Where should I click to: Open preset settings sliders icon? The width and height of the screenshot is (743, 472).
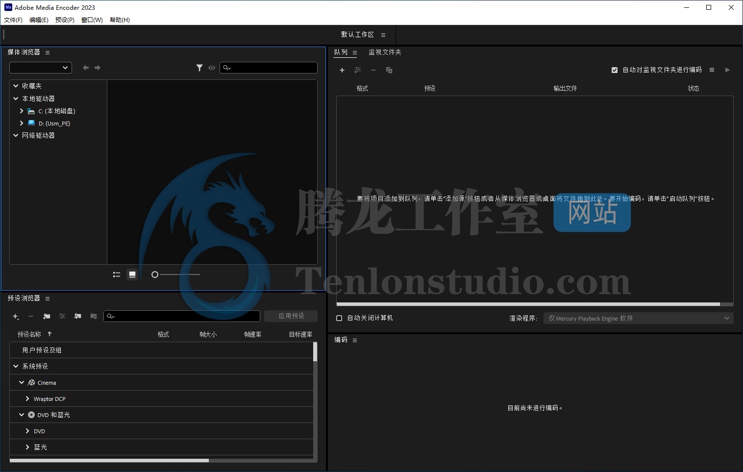62,317
